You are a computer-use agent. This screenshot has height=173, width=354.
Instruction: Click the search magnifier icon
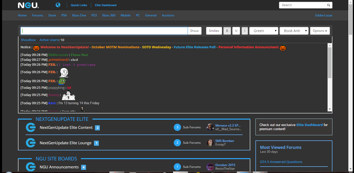(328, 5)
